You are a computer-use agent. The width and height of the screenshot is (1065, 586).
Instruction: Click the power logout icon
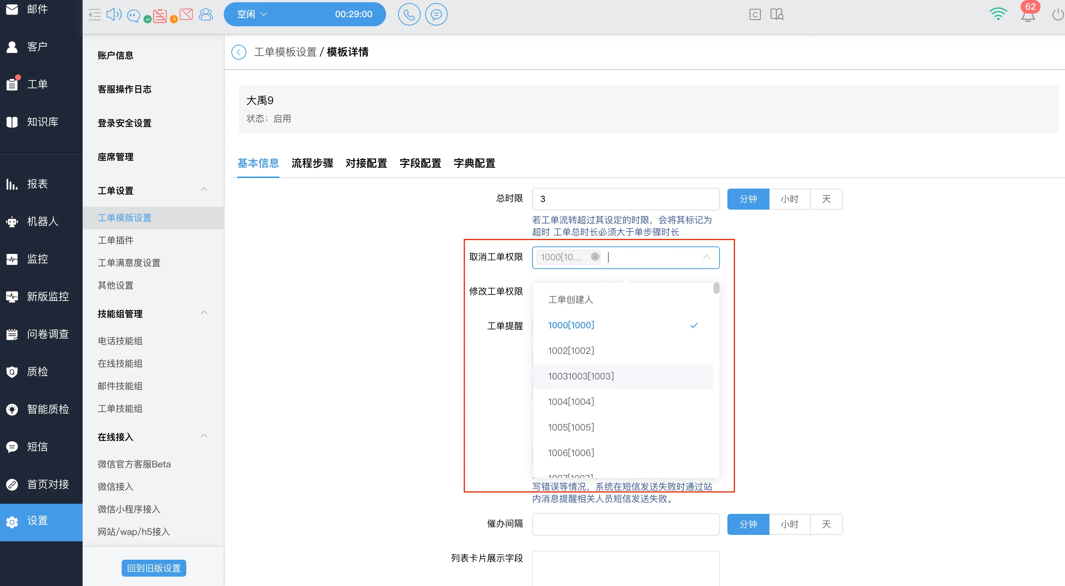1058,15
